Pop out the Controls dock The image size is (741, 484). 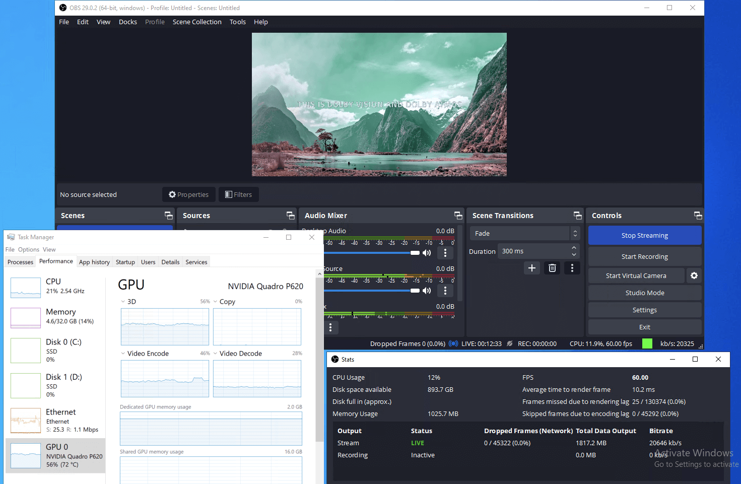point(698,216)
